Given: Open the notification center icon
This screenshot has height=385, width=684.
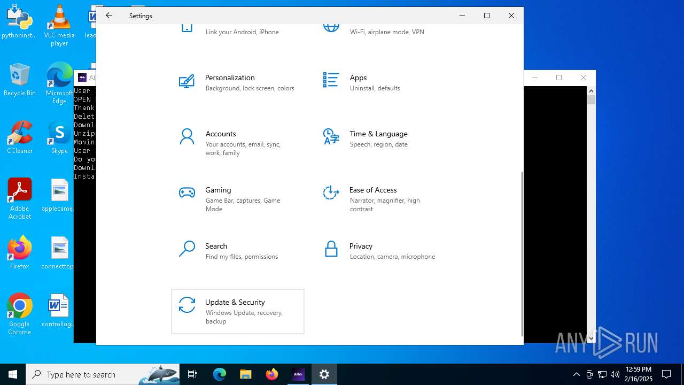Looking at the screenshot, I should point(666,374).
